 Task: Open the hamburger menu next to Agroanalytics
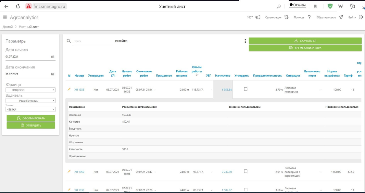tap(5, 17)
